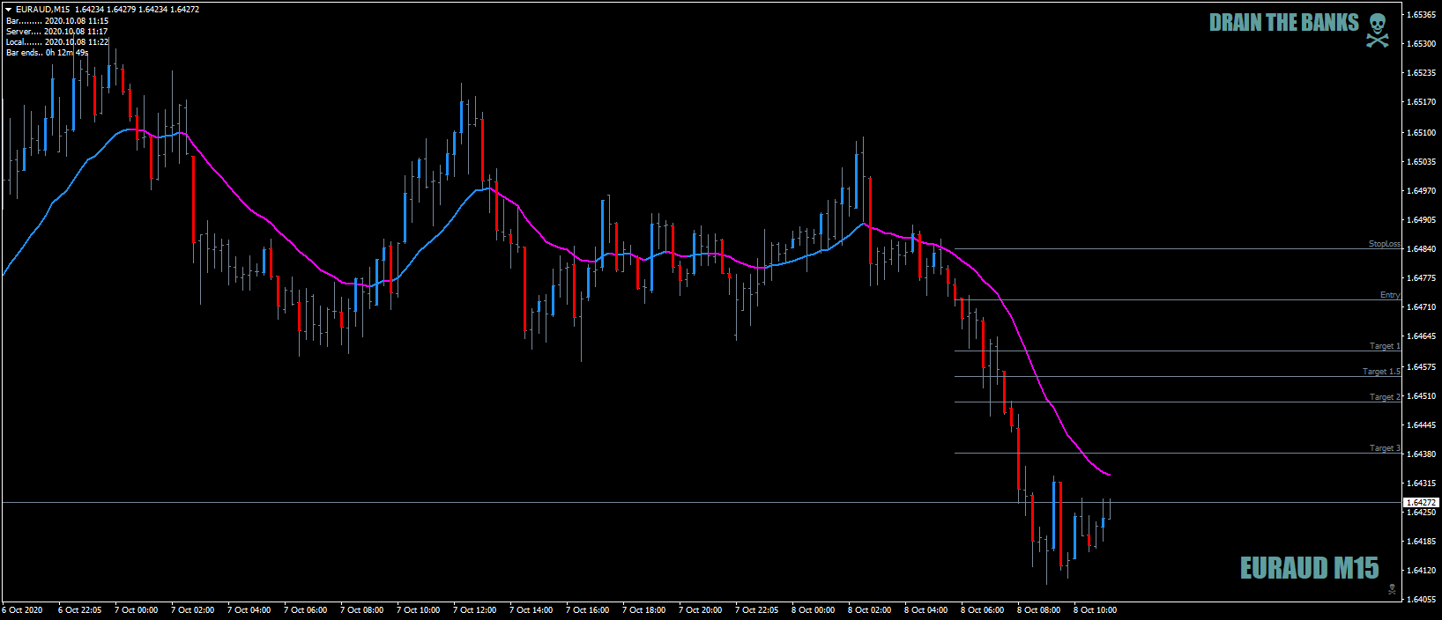Click the 'Local....... 2020.10.08 11:22' info line
Image resolution: width=1442 pixels, height=620 pixels.
pyautogui.click(x=57, y=41)
